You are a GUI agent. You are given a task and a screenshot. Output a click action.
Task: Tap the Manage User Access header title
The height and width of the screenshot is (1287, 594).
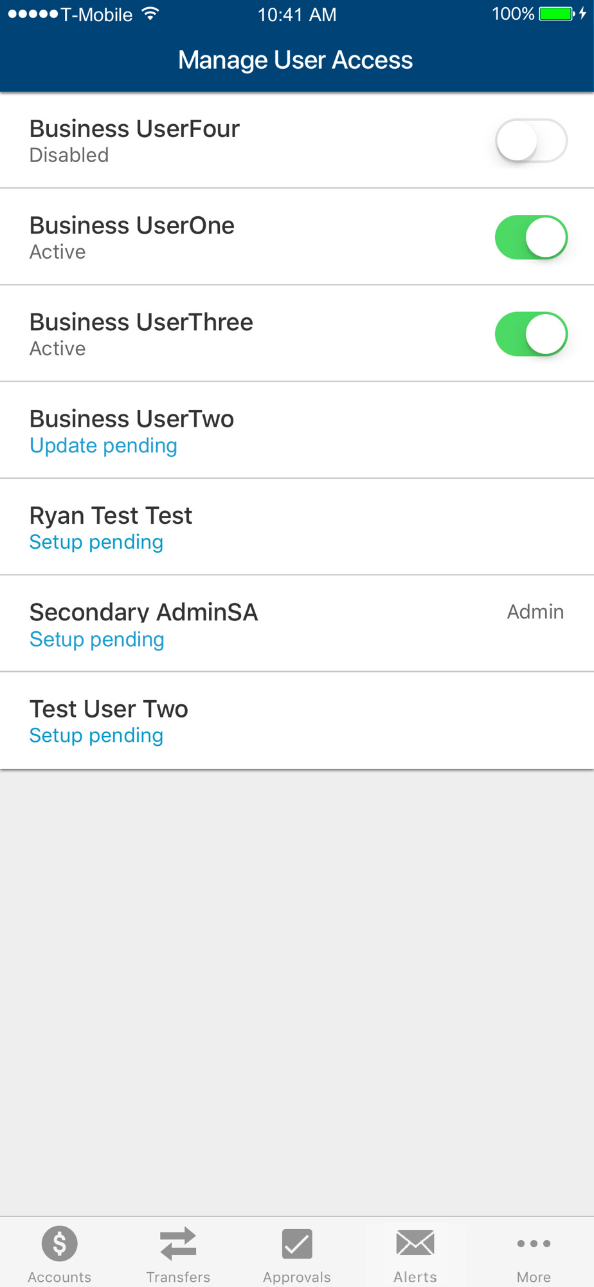coord(296,60)
